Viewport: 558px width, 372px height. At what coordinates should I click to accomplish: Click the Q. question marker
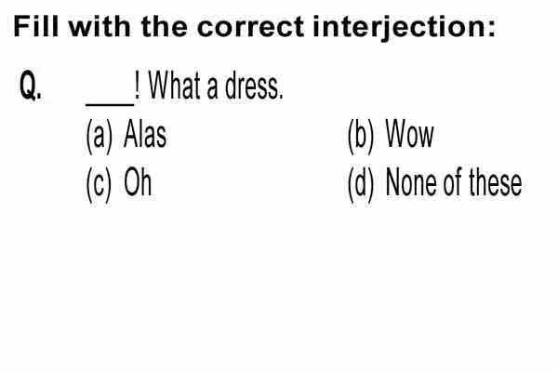point(31,86)
